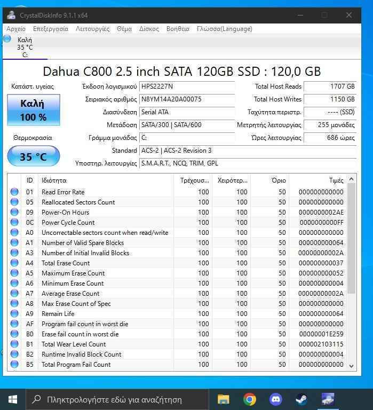Click the firmware field HPS2227N
This screenshot has width=373, height=410.
click(x=187, y=86)
